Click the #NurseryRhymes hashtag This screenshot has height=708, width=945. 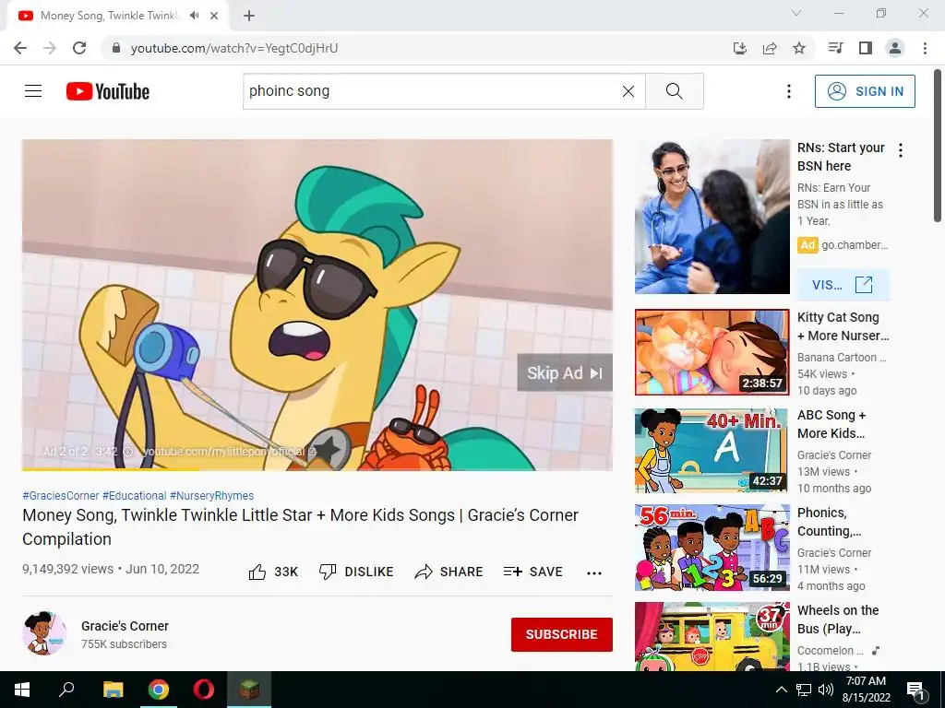tap(211, 495)
